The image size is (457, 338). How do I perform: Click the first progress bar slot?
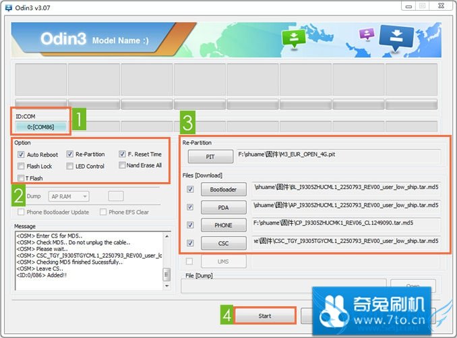(41, 104)
